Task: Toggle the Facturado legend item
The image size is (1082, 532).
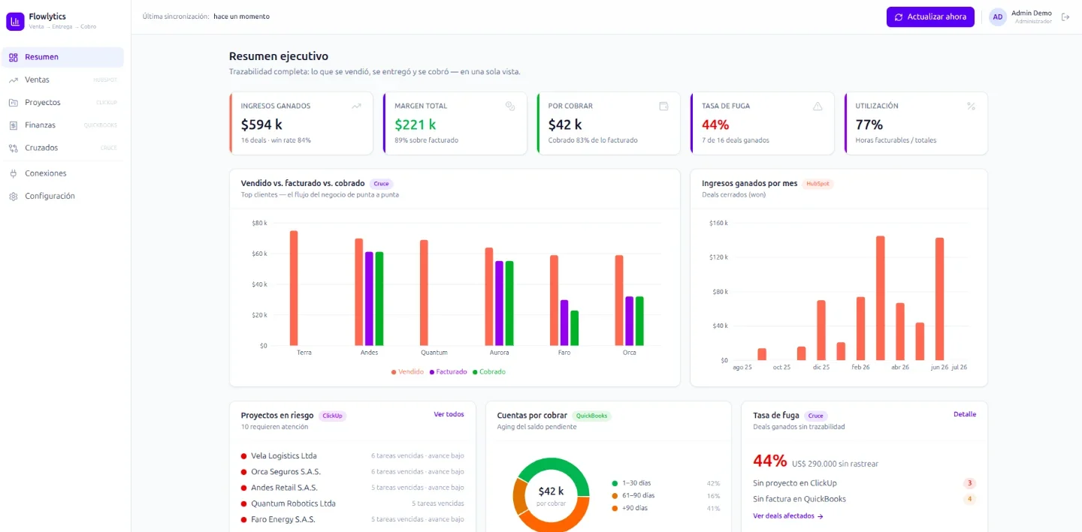Action: coord(448,371)
